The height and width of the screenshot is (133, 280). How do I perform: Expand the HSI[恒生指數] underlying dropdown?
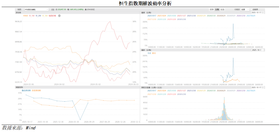pyautogui.click(x=36, y=9)
